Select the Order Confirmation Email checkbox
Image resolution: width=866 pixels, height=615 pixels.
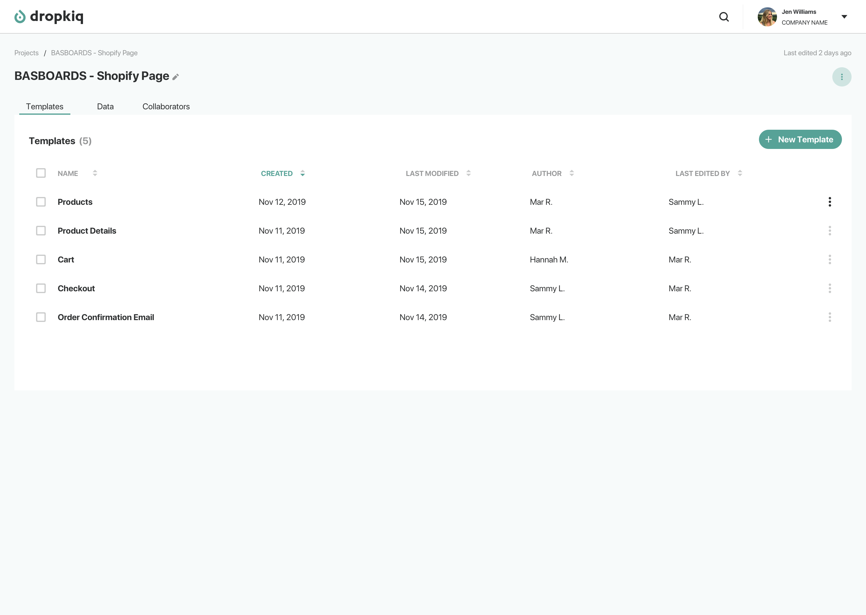point(41,317)
